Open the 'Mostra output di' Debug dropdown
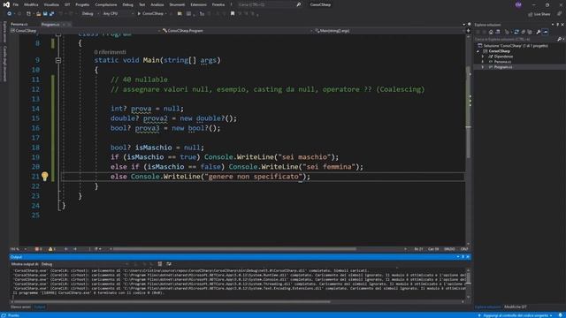The height and width of the screenshot is (318, 566). (x=85, y=264)
